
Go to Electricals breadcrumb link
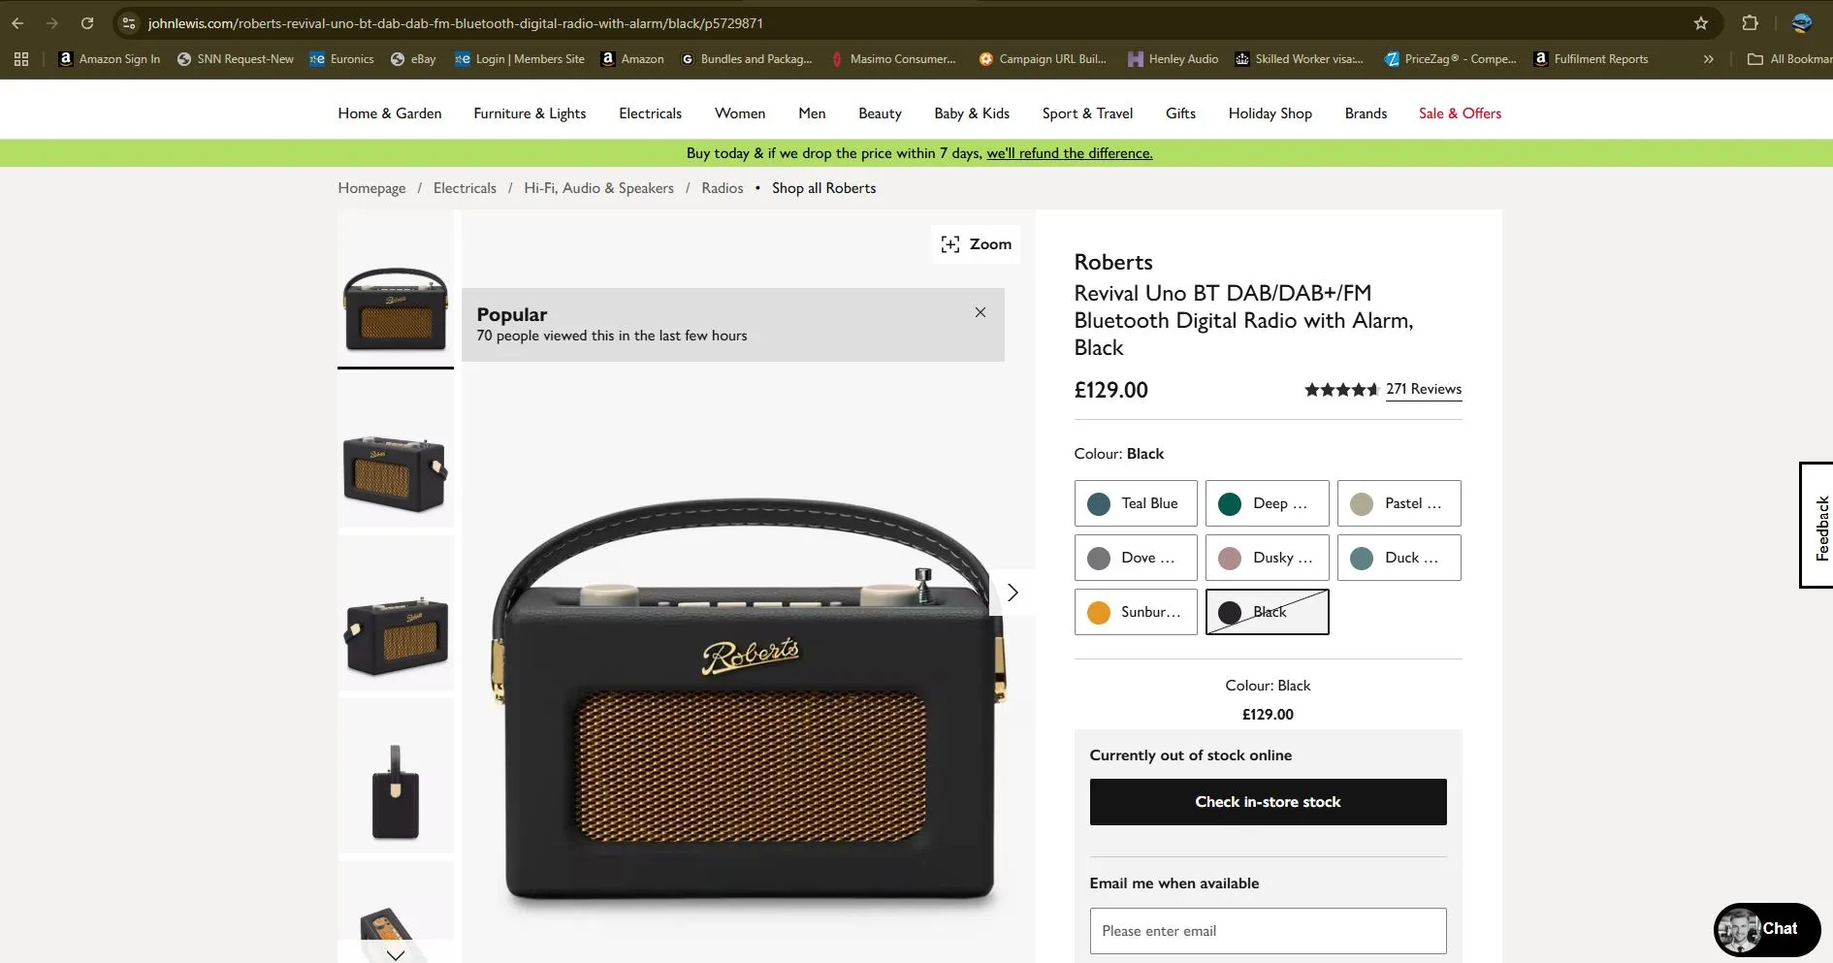[x=465, y=188]
